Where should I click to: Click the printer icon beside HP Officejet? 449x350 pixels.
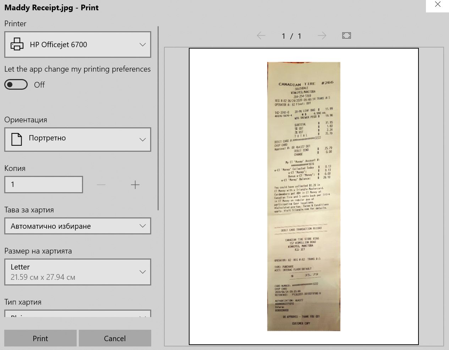click(x=17, y=45)
